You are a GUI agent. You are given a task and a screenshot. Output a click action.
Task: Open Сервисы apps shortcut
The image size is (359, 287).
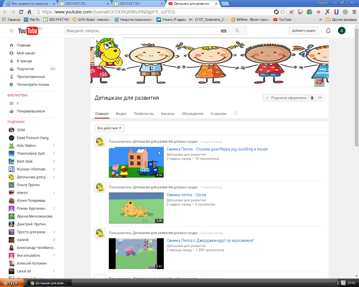coord(11,20)
